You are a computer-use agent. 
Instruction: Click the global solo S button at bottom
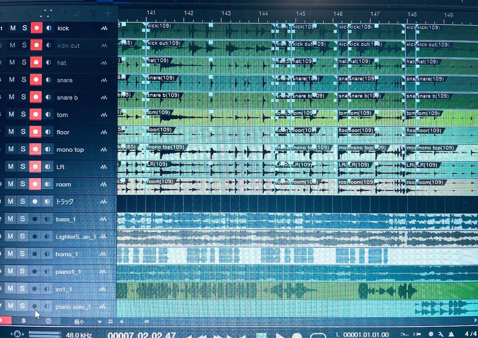pyautogui.click(x=24, y=321)
